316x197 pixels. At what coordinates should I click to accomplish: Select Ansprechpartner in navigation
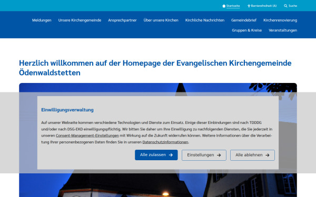(122, 20)
